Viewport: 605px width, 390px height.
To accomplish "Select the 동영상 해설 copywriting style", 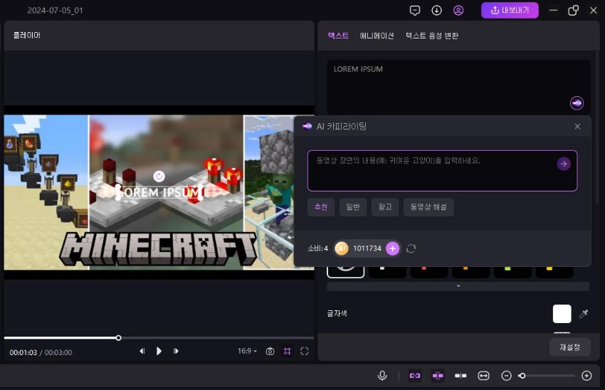I will (x=428, y=207).
